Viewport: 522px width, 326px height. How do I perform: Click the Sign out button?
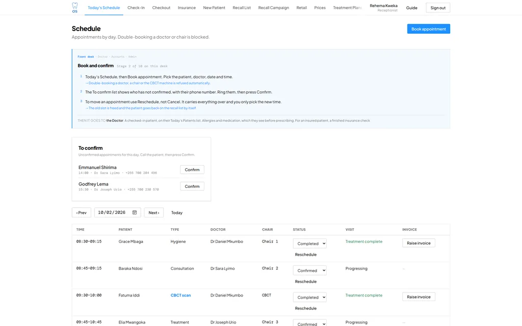tap(438, 8)
